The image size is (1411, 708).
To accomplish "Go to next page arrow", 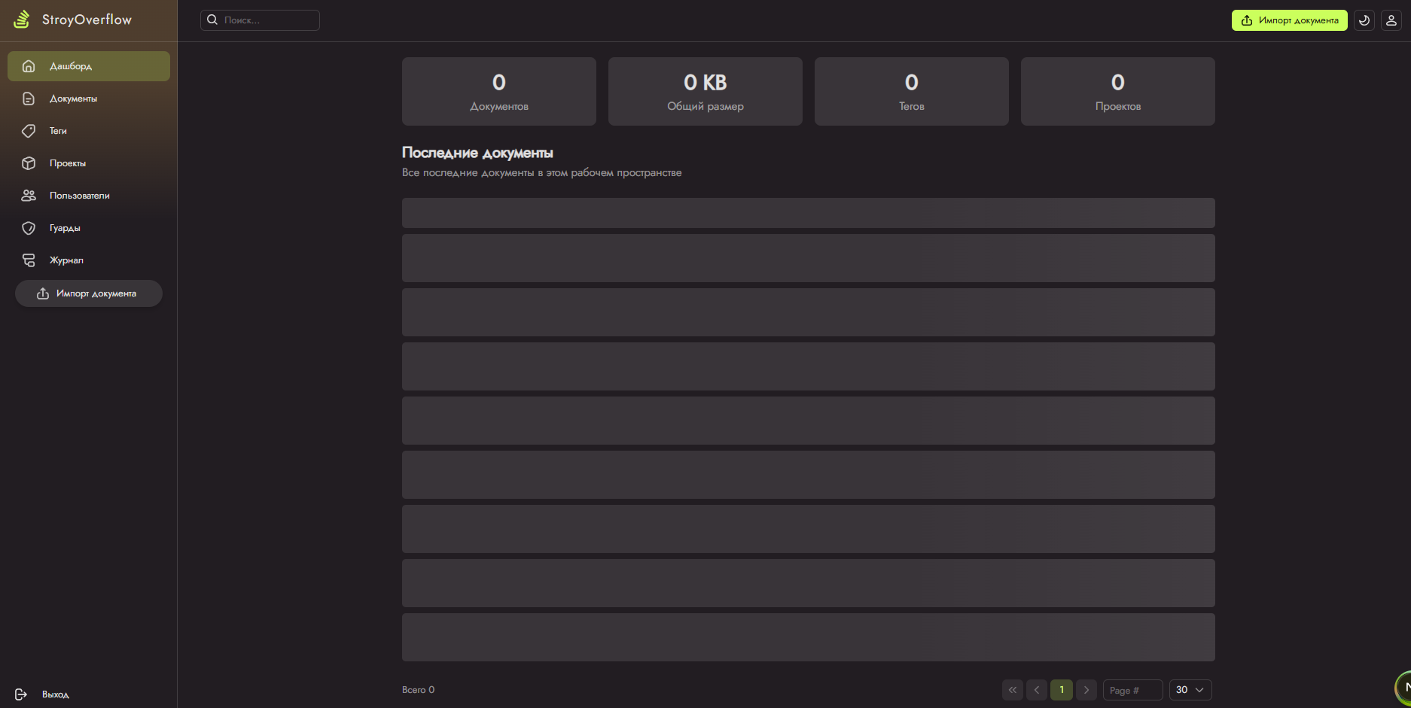I will pos(1086,690).
